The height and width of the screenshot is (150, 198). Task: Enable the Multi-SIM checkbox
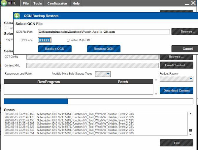click(68, 40)
